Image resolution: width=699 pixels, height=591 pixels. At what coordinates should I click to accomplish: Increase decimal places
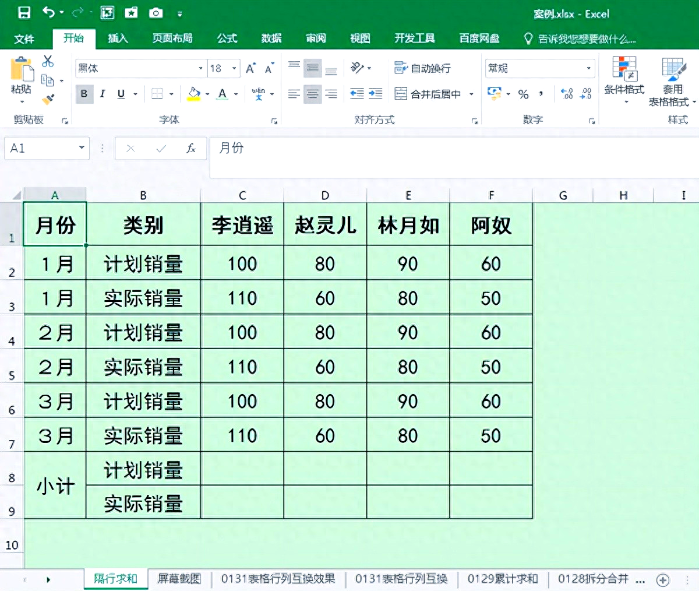click(567, 94)
